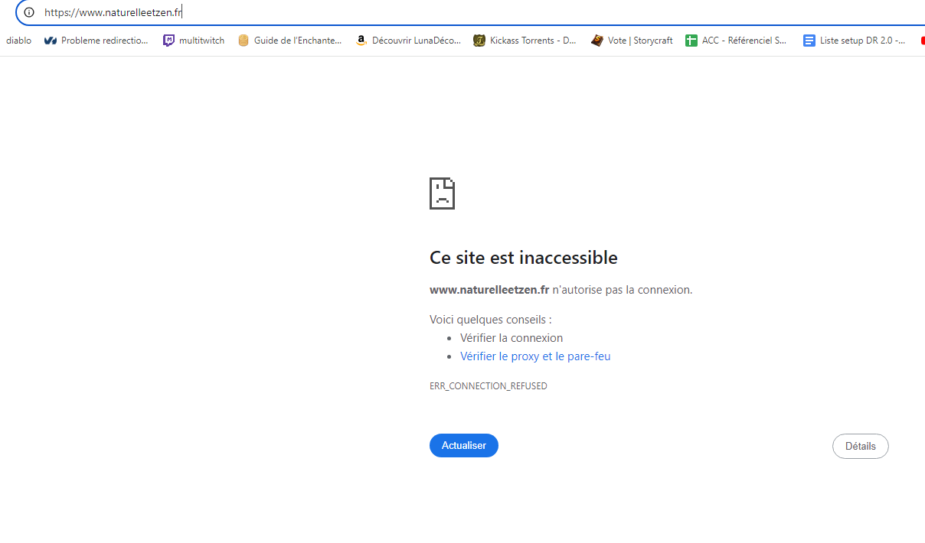The width and height of the screenshot is (925, 543).
Task: Open the multitwitch bookmark
Action: (x=194, y=41)
